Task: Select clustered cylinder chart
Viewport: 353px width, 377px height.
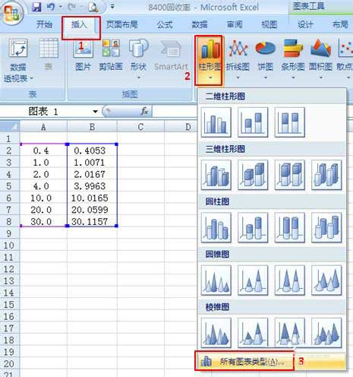Action: [216, 228]
